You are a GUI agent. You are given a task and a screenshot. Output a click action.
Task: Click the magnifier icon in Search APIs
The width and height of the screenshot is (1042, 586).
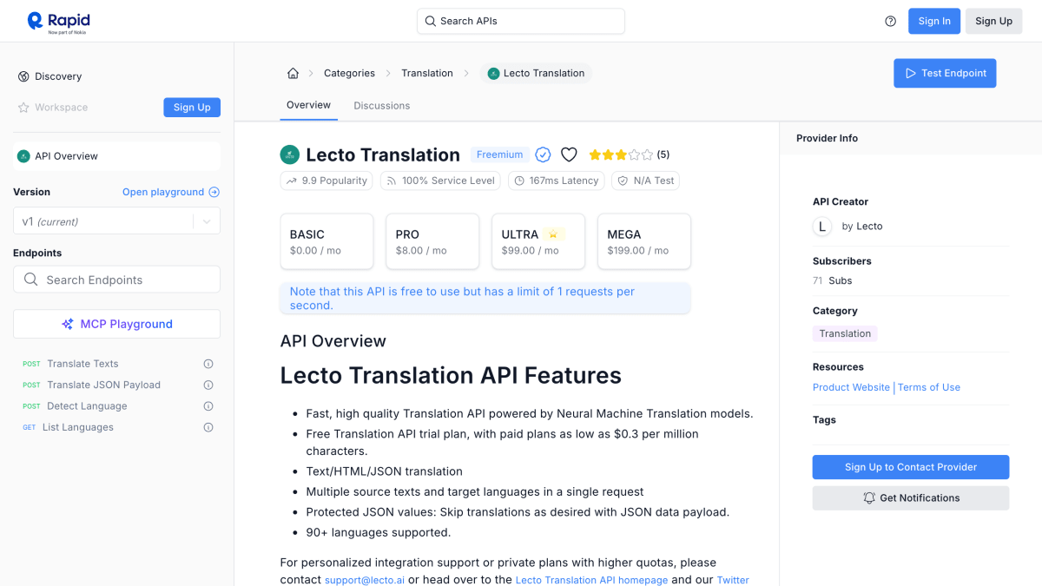coord(431,21)
